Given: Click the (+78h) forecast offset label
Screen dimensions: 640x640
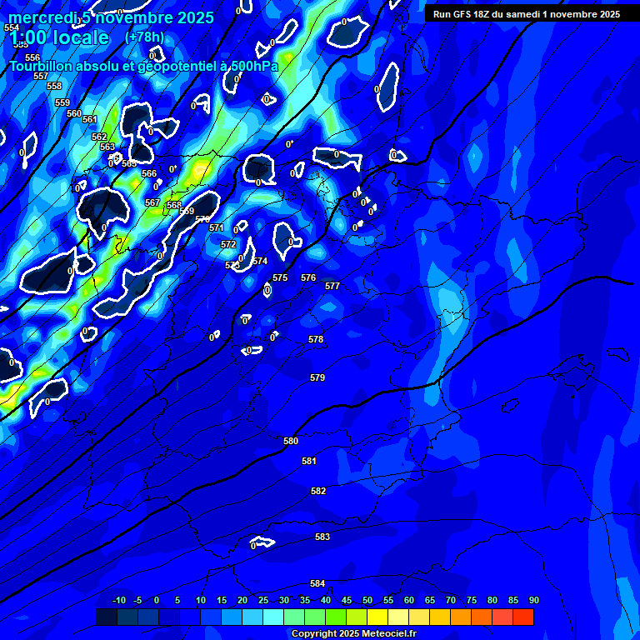Looking at the screenshot, I should point(144,37).
